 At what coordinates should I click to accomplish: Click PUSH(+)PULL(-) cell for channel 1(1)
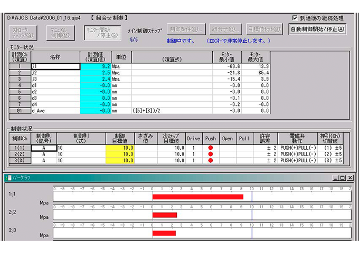click(x=297, y=148)
